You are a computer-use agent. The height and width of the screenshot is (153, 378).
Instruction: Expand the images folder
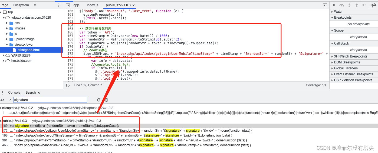(x=7, y=28)
